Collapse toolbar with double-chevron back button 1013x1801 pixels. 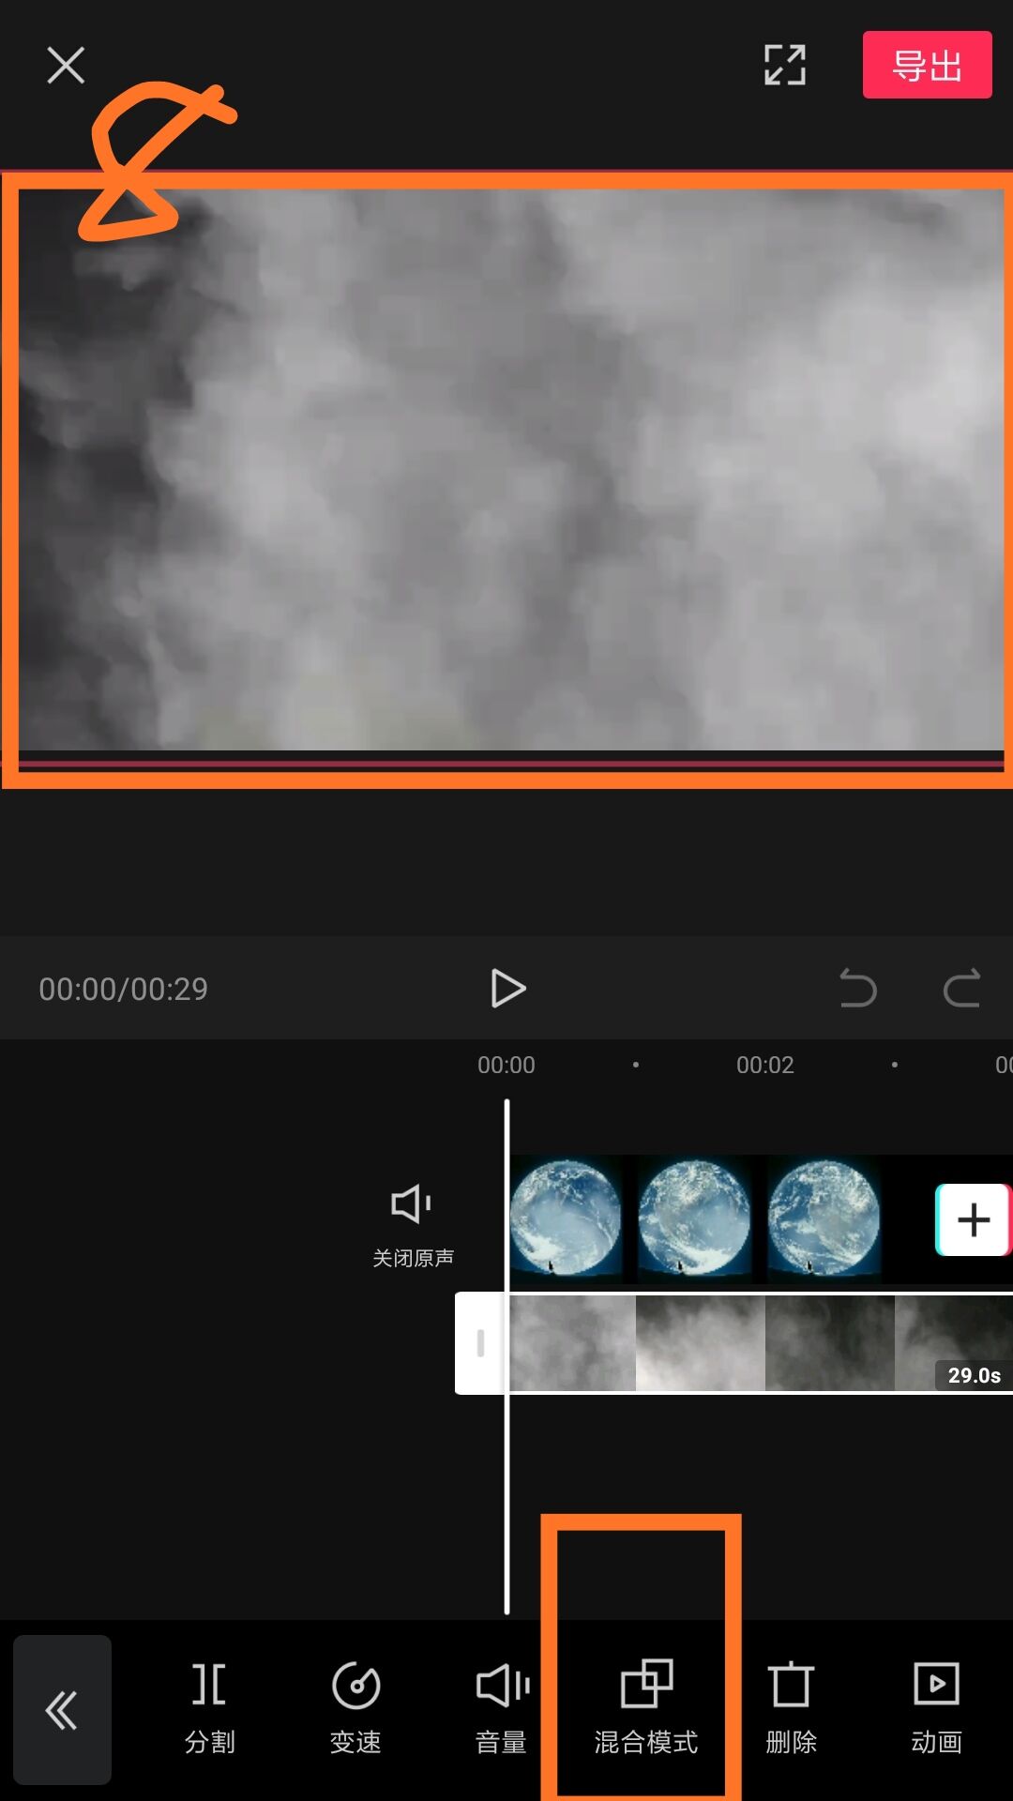tap(62, 1709)
